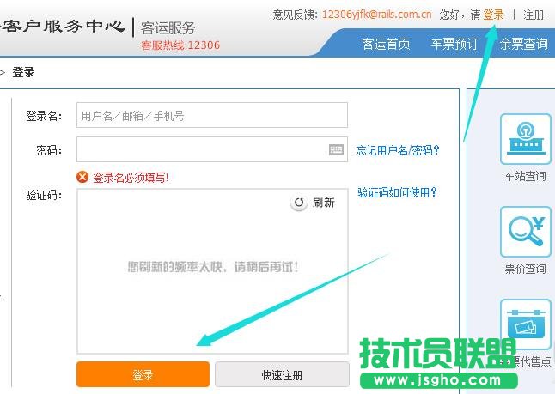This screenshot has height=394, width=555.
Task: Click the red error cross icon
Action: 82,177
